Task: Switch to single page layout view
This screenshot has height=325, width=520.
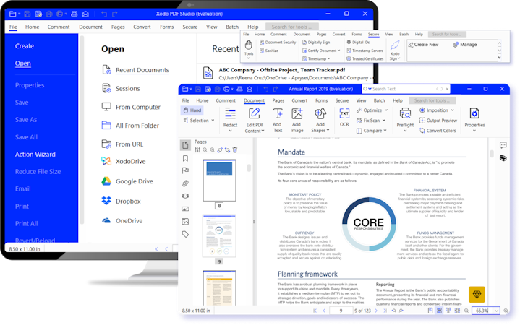Action: click(430, 311)
